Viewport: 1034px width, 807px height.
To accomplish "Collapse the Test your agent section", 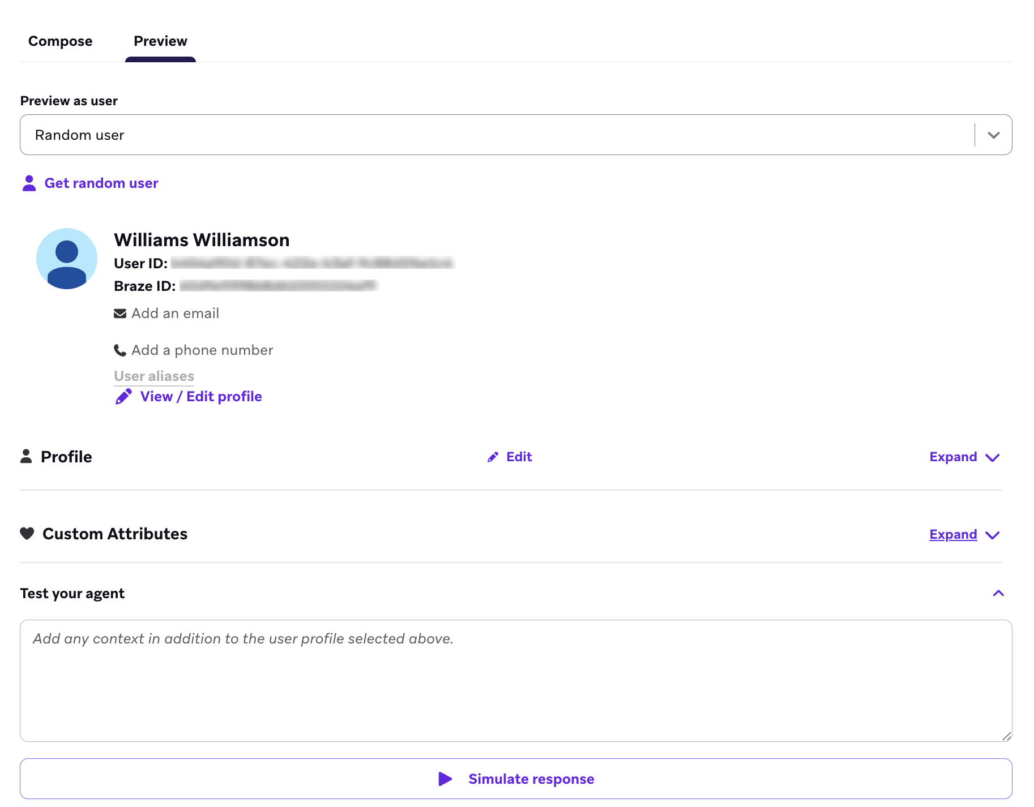I will pos(999,593).
